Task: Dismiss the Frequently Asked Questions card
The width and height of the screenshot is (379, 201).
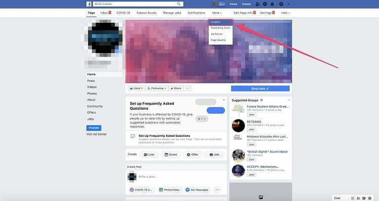Action: click(224, 100)
